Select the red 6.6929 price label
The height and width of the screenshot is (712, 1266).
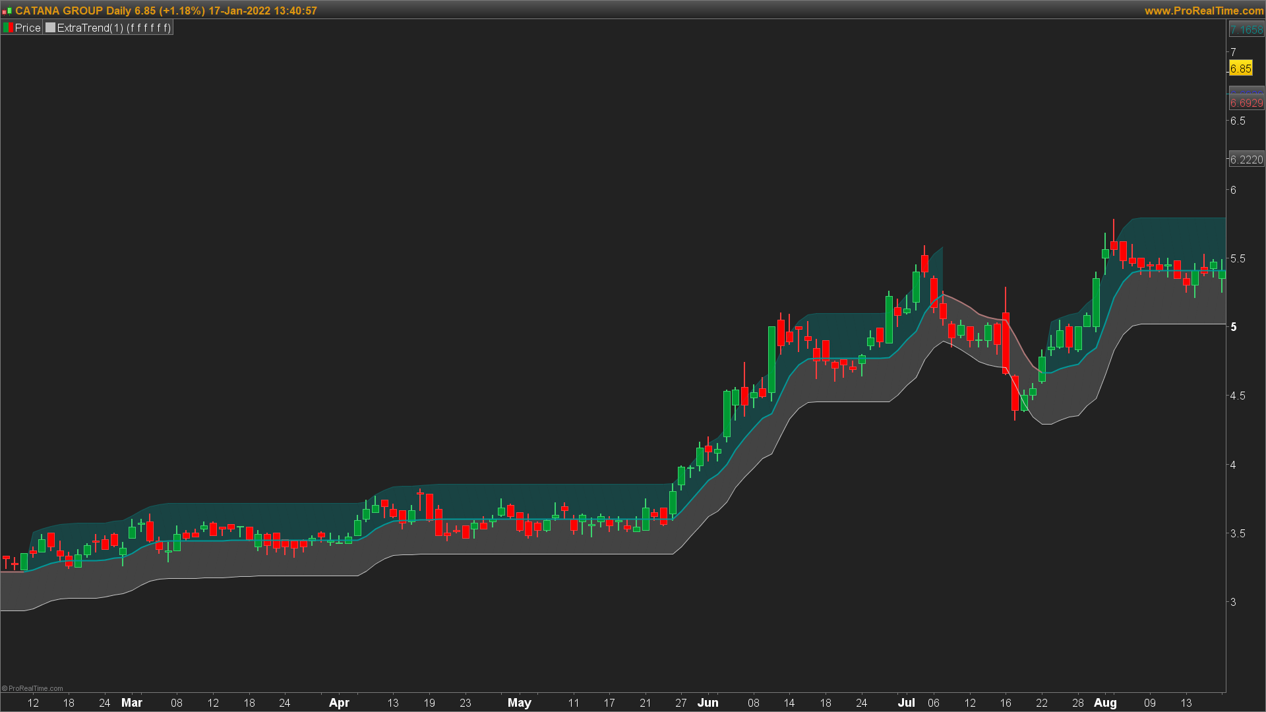[x=1246, y=103]
